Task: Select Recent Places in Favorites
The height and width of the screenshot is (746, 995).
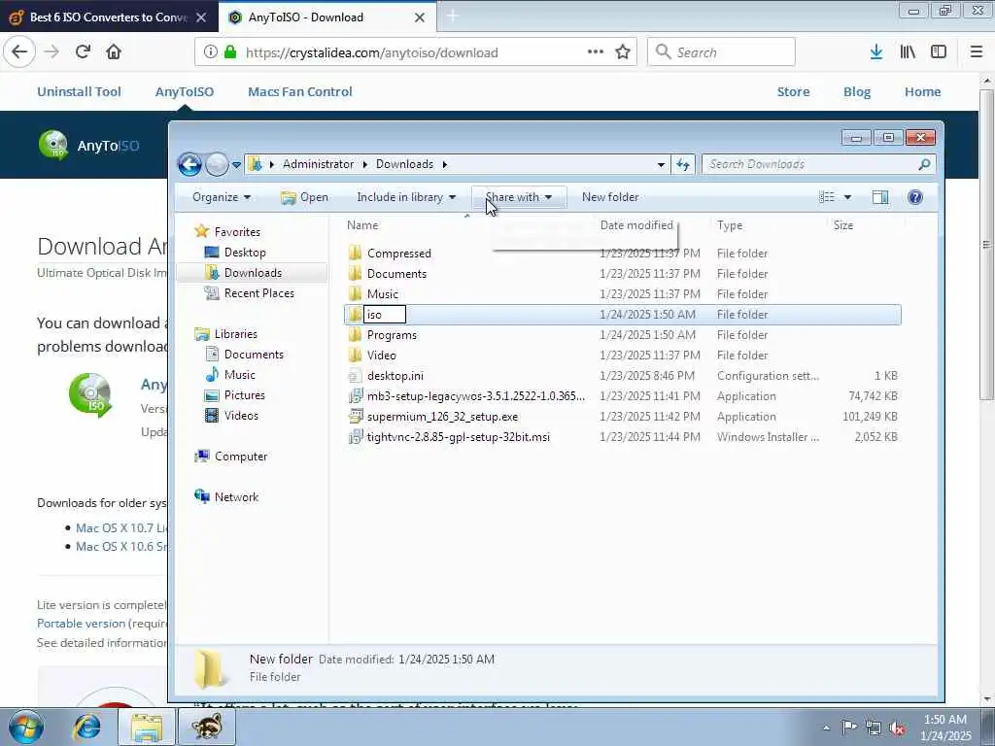Action: [258, 293]
